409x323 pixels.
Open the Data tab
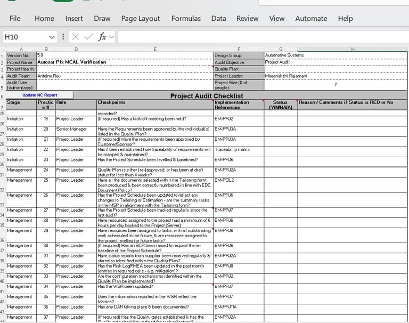click(218, 18)
